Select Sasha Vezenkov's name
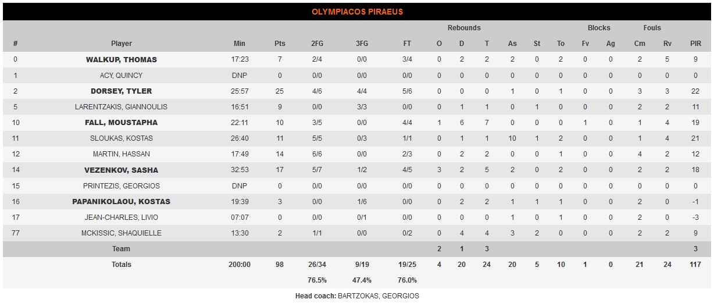 (x=121, y=170)
